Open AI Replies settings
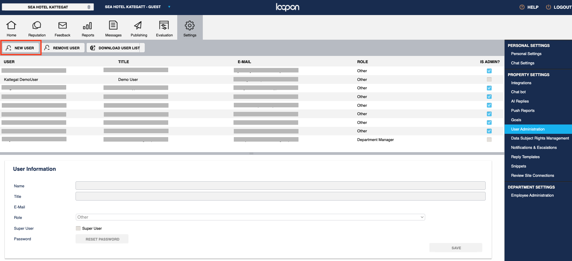This screenshot has height=261, width=572. pos(520,101)
